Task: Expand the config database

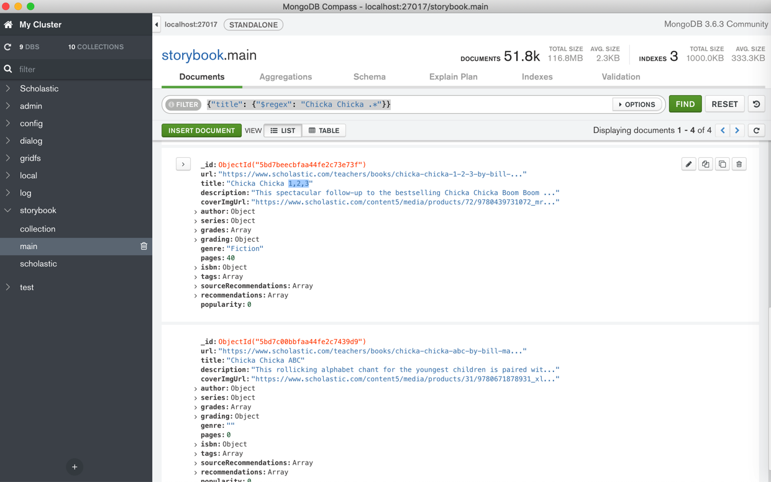Action: point(8,124)
